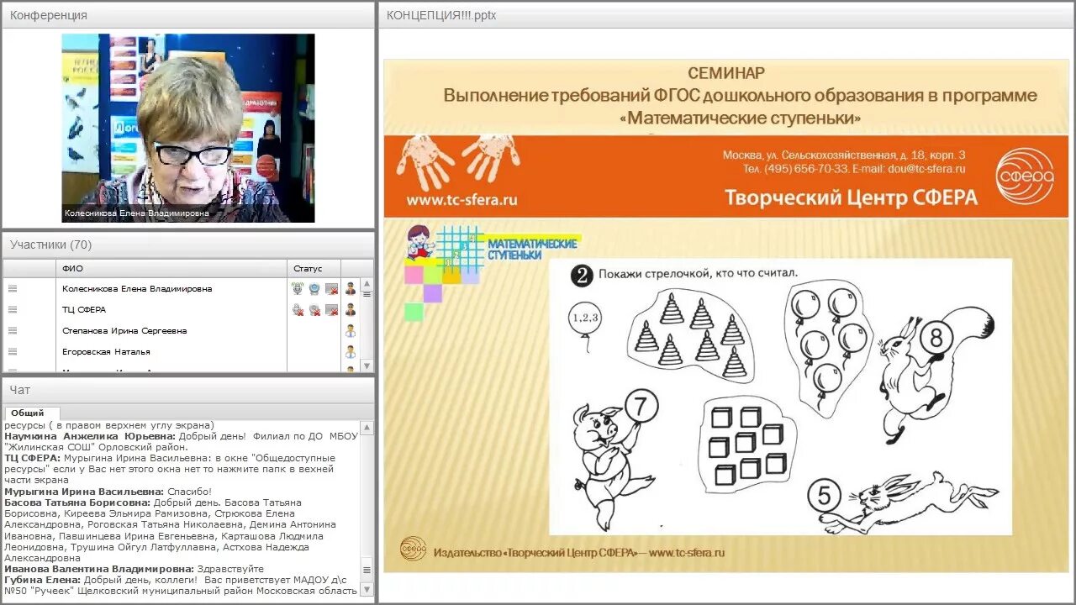Select participant Егоровская Наталья
Screen dimensions: 1076x605
tap(106, 351)
